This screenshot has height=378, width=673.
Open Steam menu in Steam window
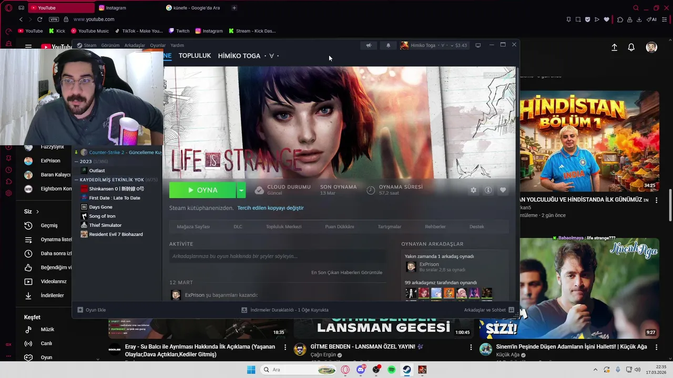tap(90, 45)
